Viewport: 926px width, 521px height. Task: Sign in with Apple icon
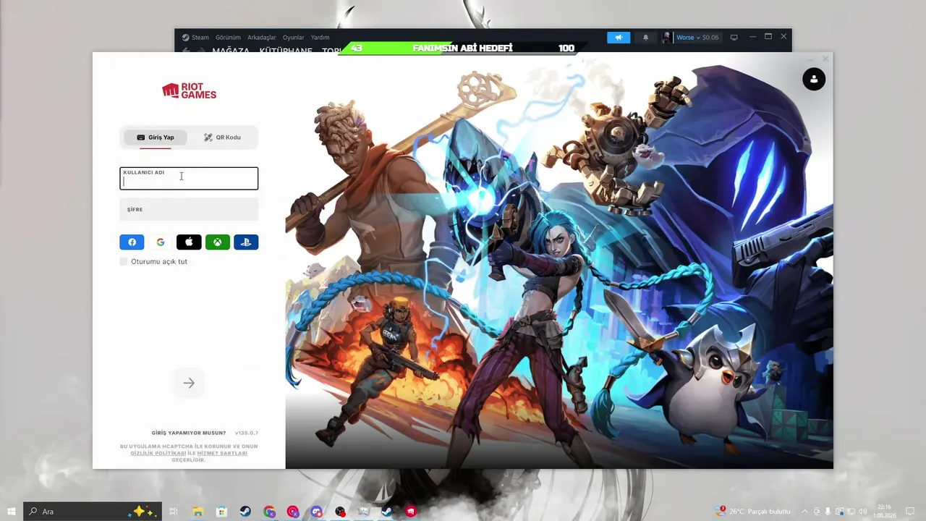tap(189, 242)
